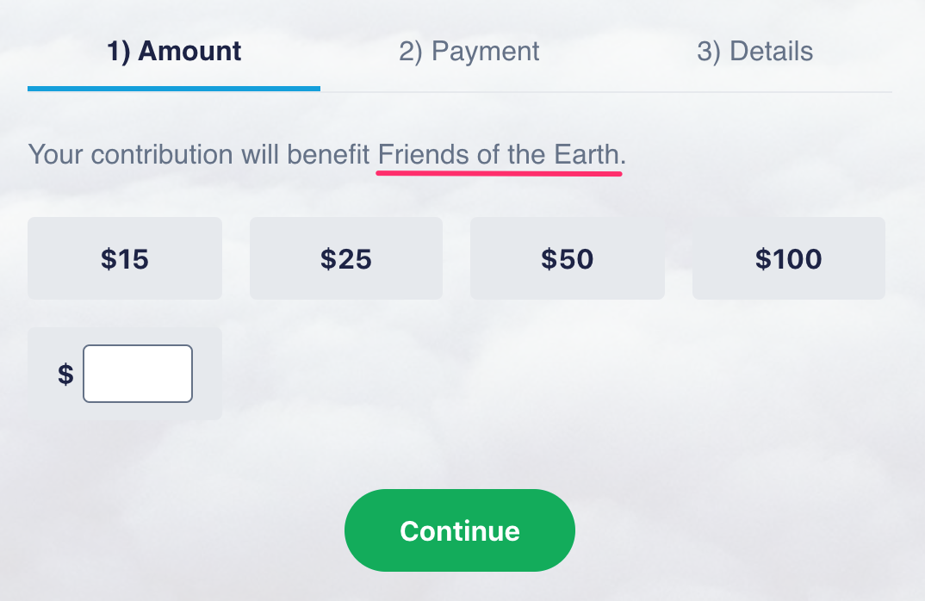Choose the $15 donation amount
The image size is (925, 601).
pyautogui.click(x=125, y=258)
